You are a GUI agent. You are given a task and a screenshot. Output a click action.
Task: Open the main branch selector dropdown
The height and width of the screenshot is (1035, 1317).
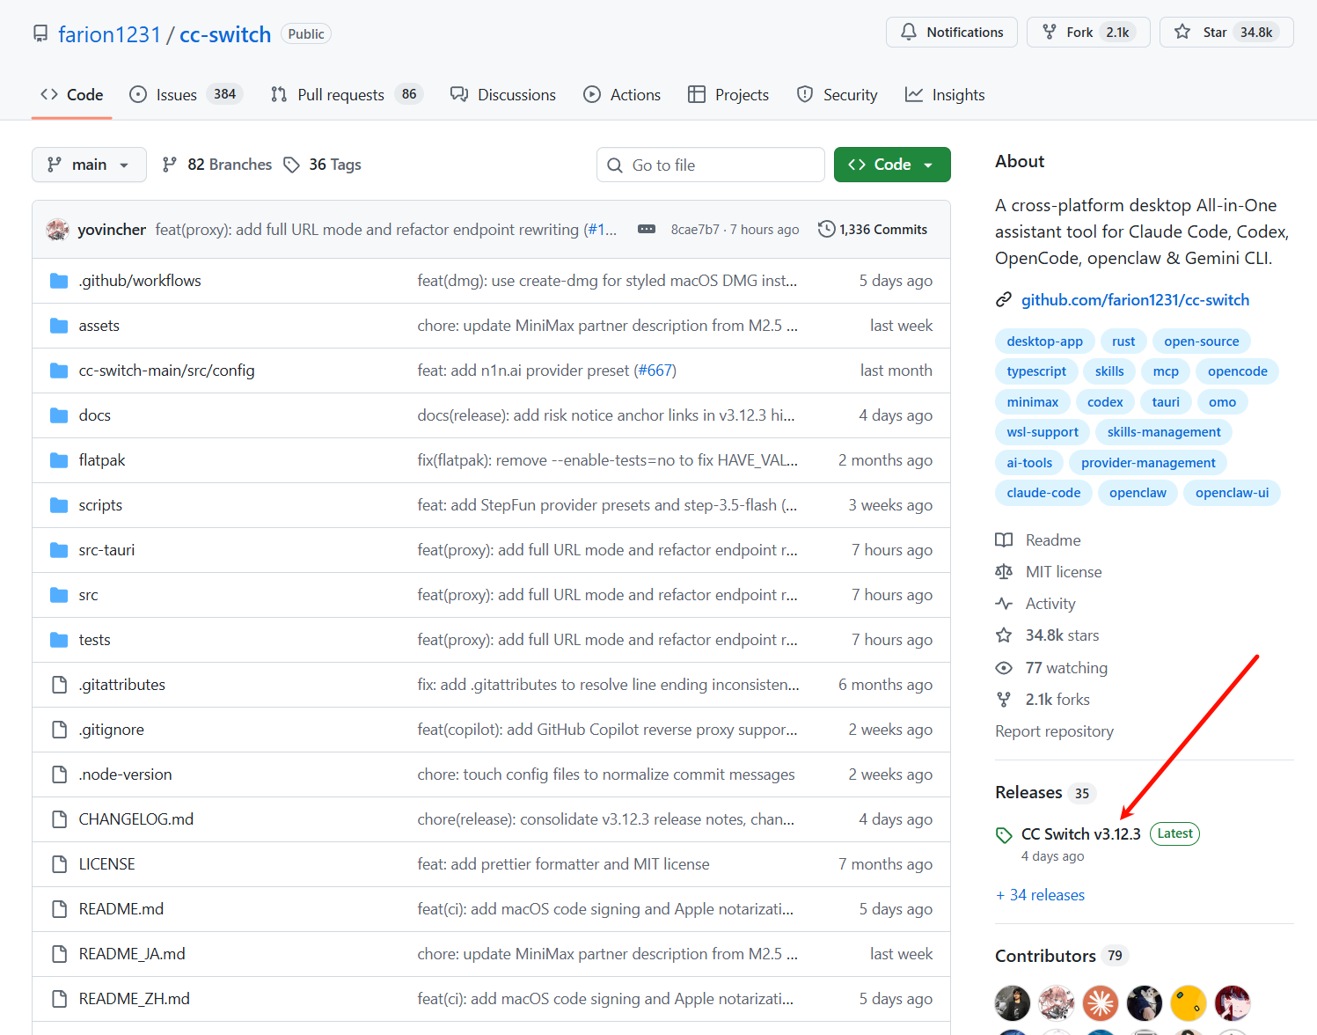[89, 165]
